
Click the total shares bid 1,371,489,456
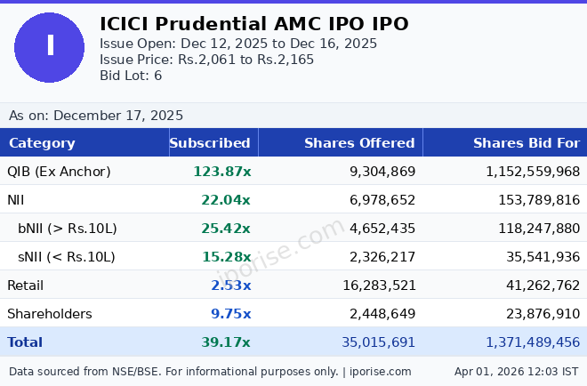tap(533, 342)
